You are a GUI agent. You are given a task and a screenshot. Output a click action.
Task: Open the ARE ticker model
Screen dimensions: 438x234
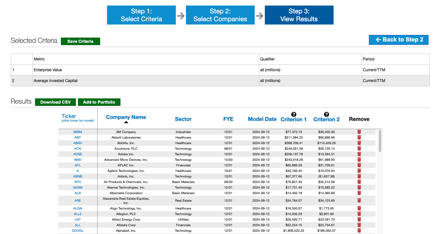pos(78,201)
